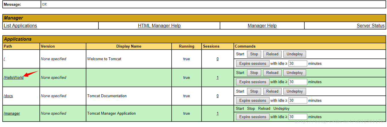Click "None specified" version in /docs row
This screenshot has height=127, width=387.
[54, 96]
